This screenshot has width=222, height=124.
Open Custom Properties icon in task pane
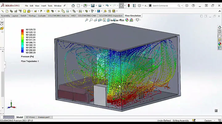(220, 48)
